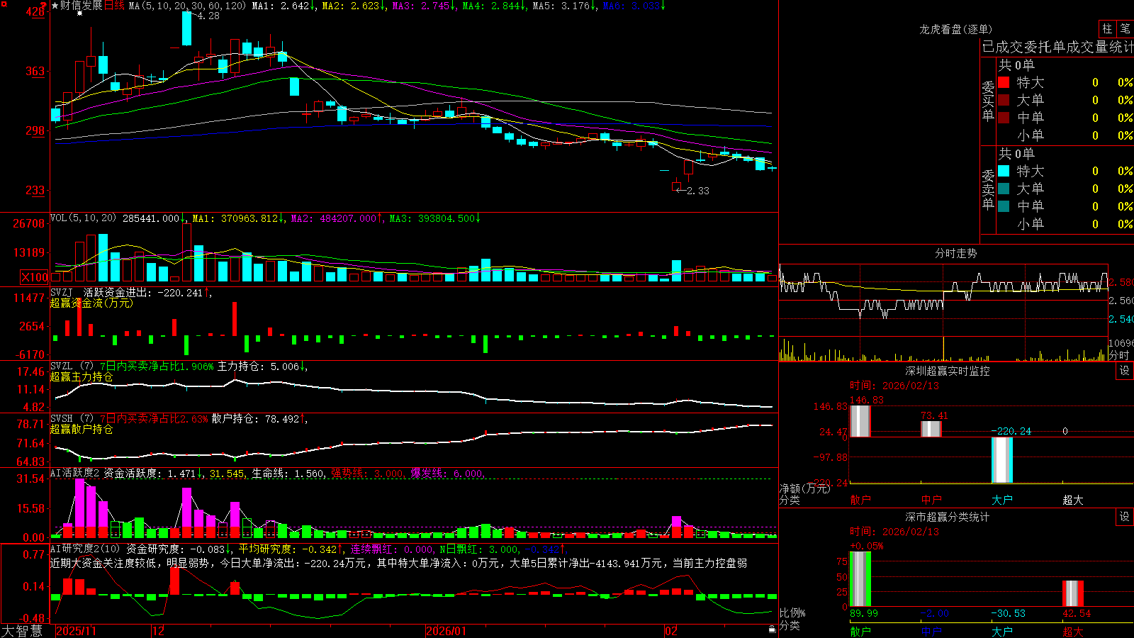The width and height of the screenshot is (1134, 638).
Task: Click the dark red 大单 buy-order swatch
Action: pos(1004,100)
